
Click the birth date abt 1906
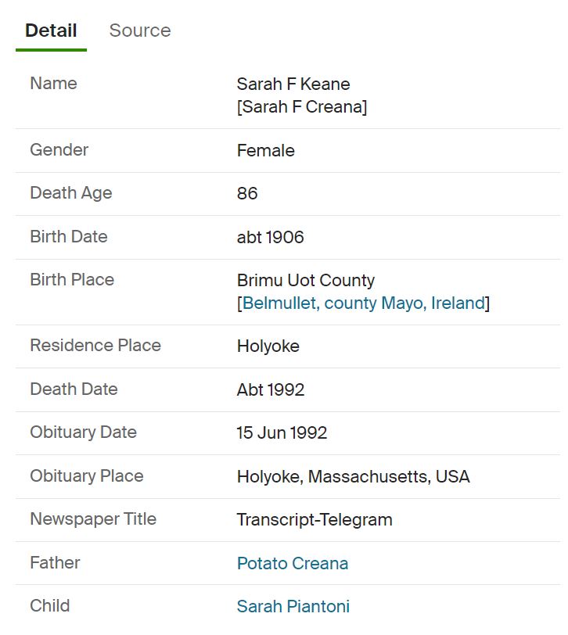[x=270, y=237]
